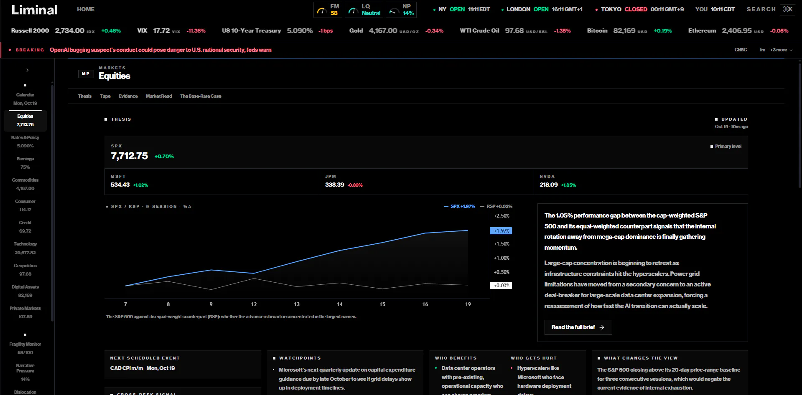Expand the sidebar with the chevron arrow

tap(27, 70)
